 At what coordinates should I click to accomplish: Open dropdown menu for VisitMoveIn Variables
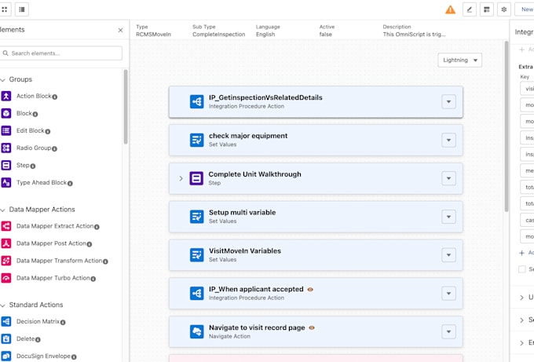(448, 254)
